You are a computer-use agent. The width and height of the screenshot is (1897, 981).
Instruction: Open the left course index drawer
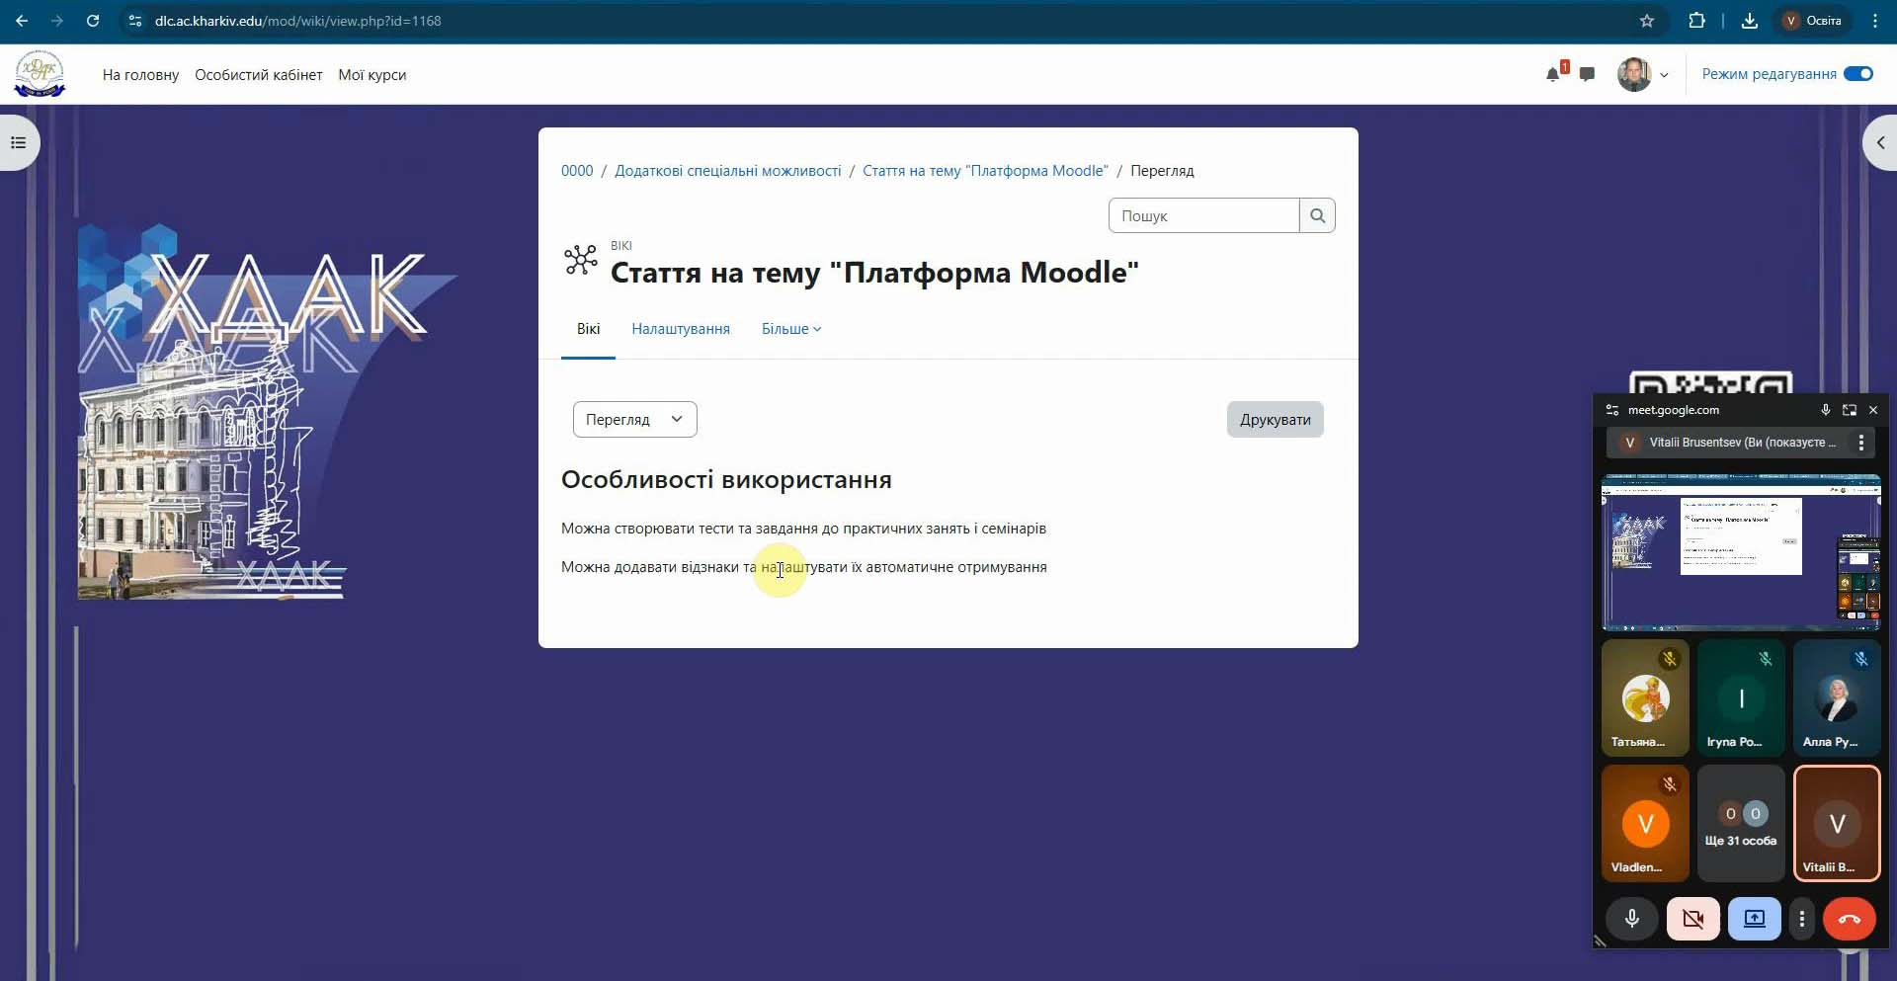tap(18, 143)
